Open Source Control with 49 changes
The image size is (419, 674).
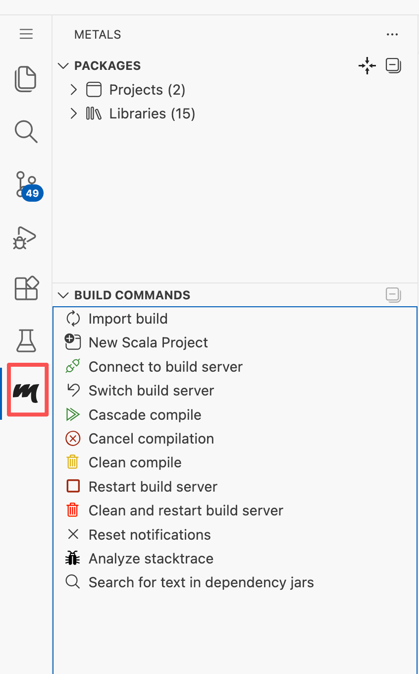tap(27, 184)
